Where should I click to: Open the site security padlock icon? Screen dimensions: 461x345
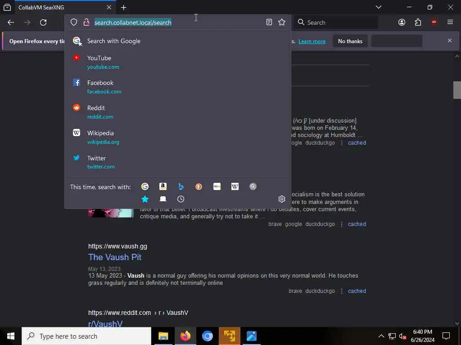pos(86,22)
